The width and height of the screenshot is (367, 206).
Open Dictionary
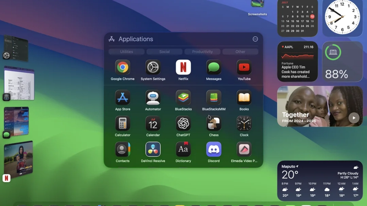tap(183, 149)
